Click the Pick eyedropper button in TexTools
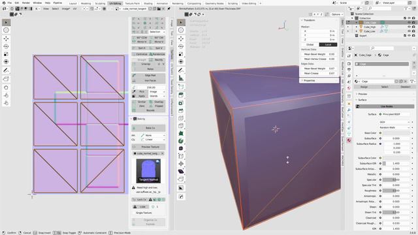The width and height of the screenshot is (418, 235). [x=138, y=91]
